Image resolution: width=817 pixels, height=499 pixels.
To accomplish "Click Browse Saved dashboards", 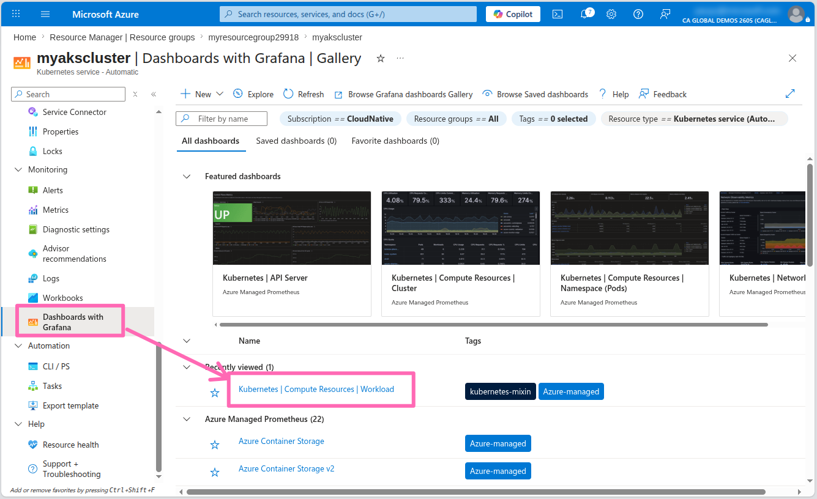I will [535, 94].
